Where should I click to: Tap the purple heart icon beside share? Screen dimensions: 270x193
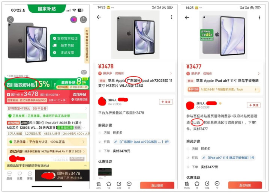pos(74,20)
